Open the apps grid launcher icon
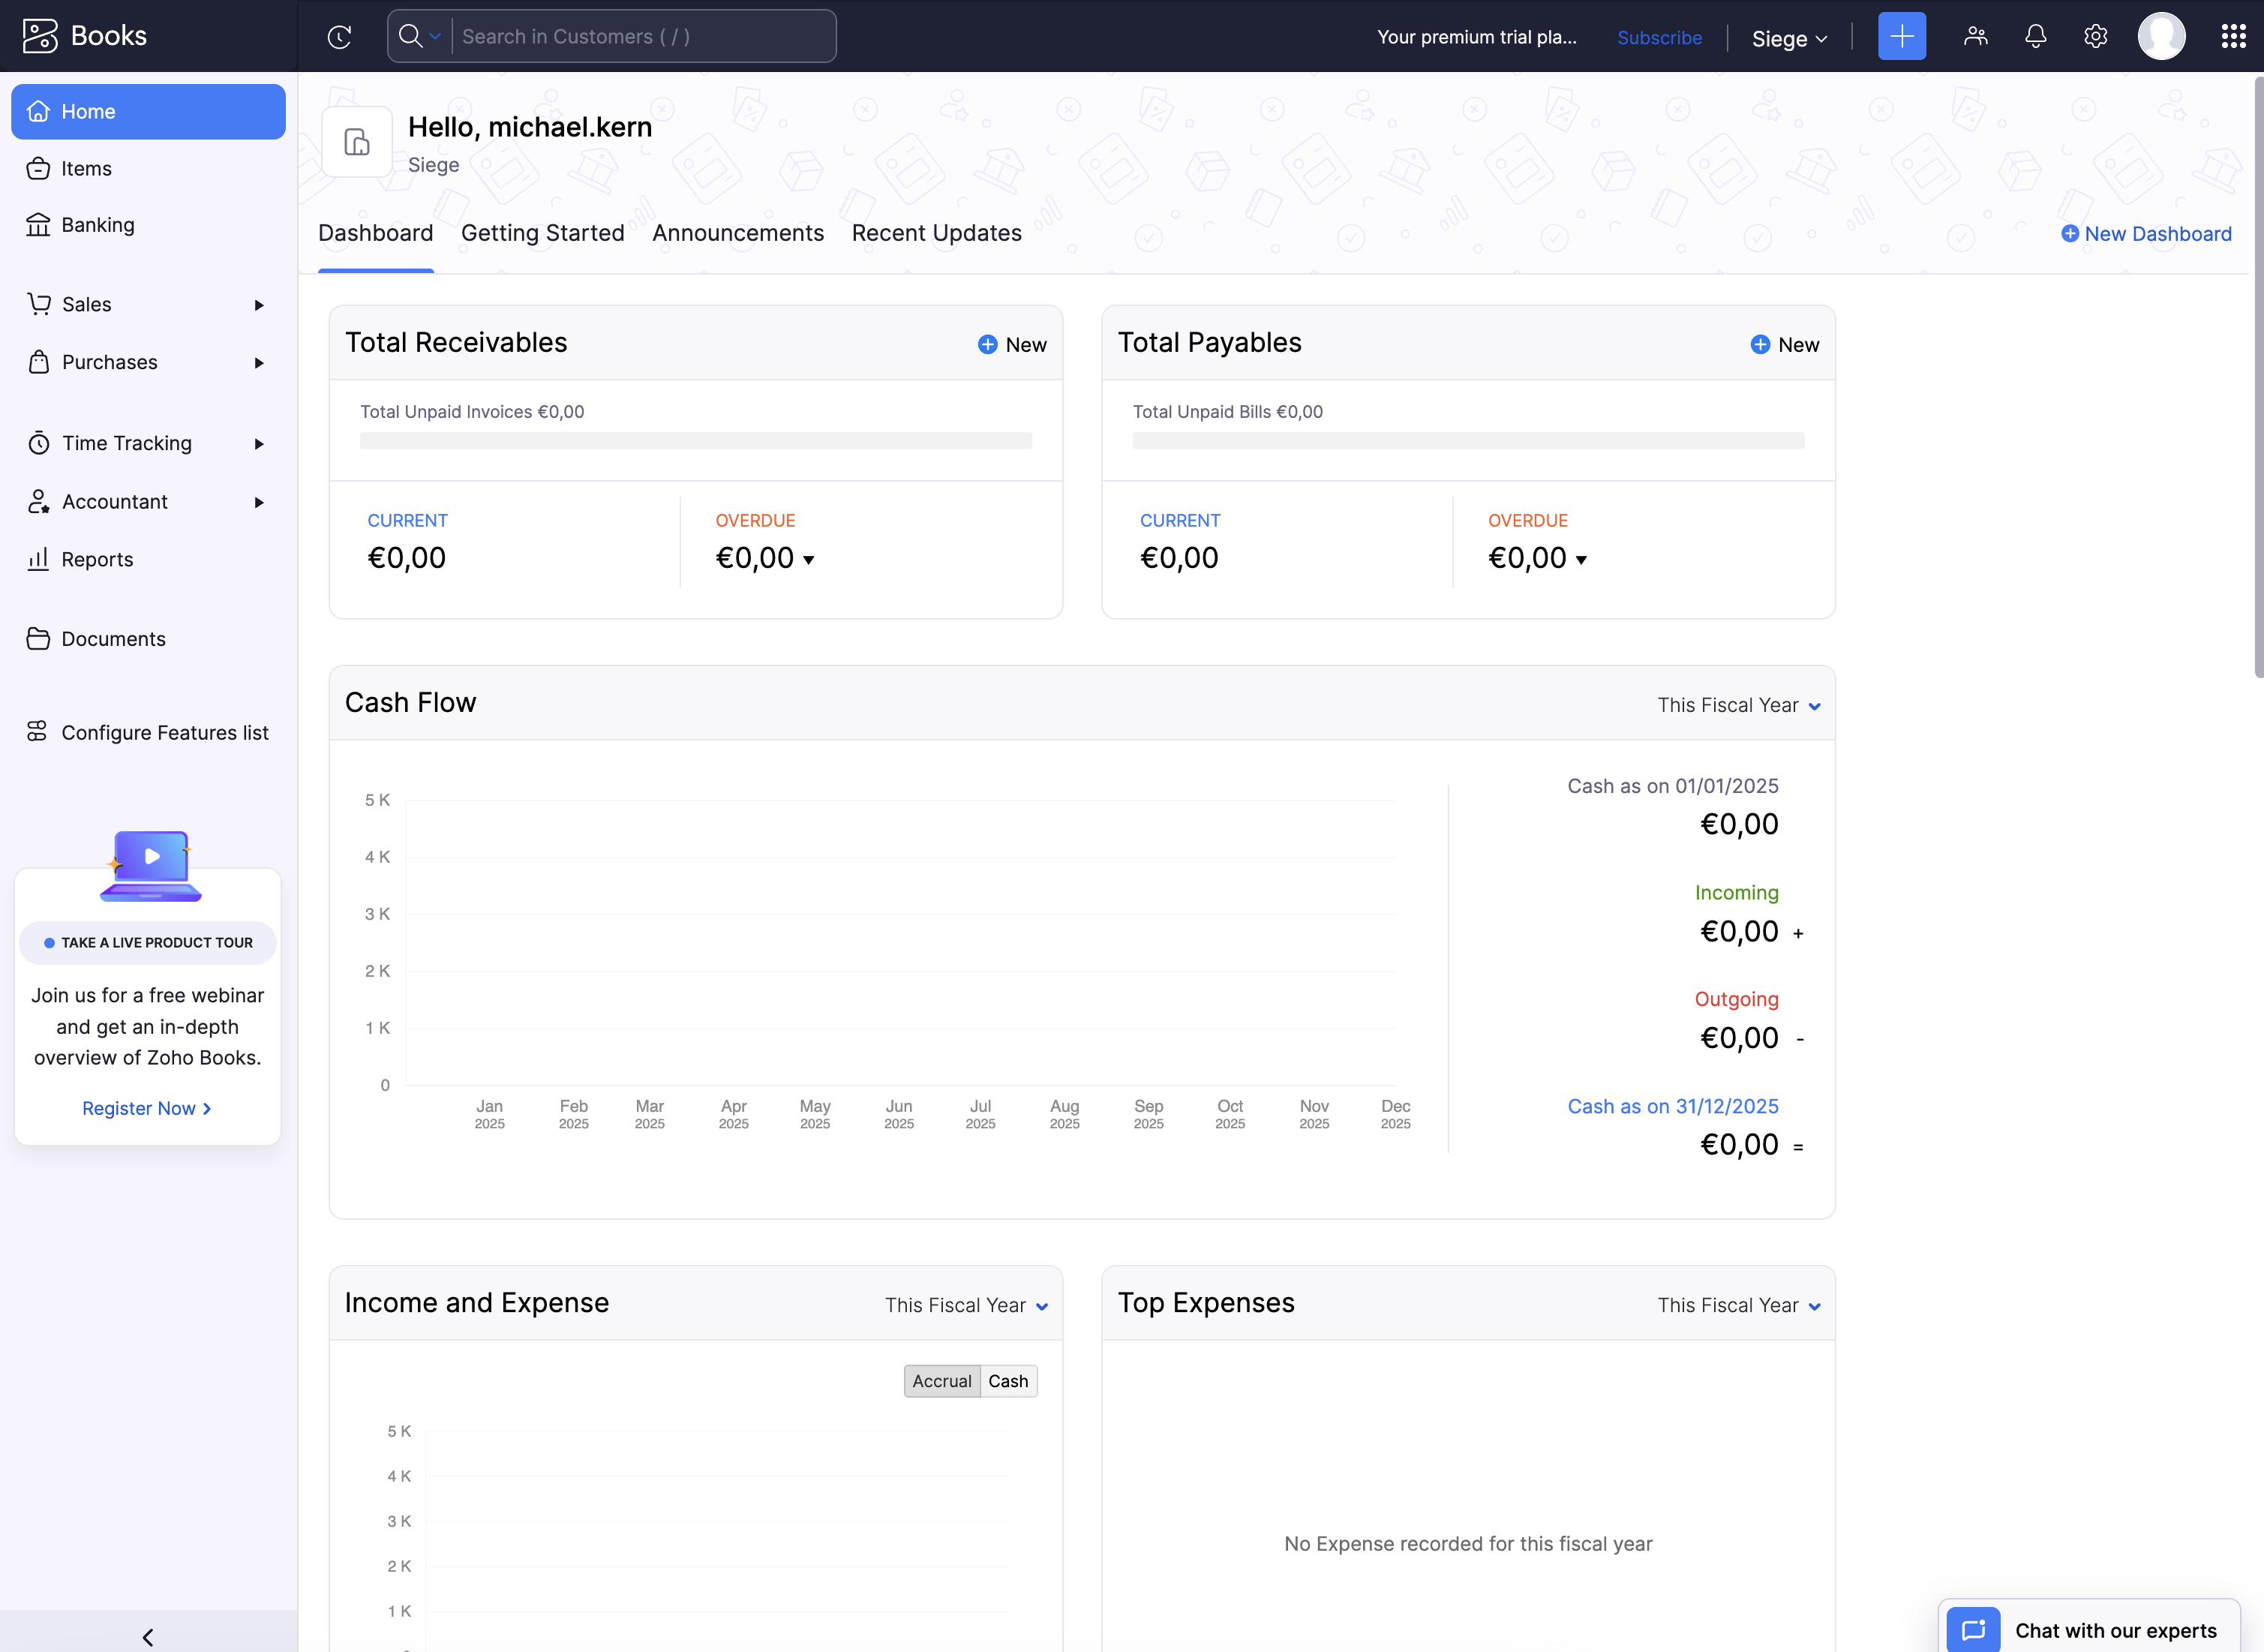 pyautogui.click(x=2233, y=36)
